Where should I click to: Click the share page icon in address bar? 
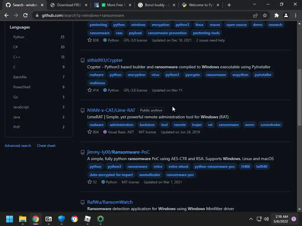[255, 15]
